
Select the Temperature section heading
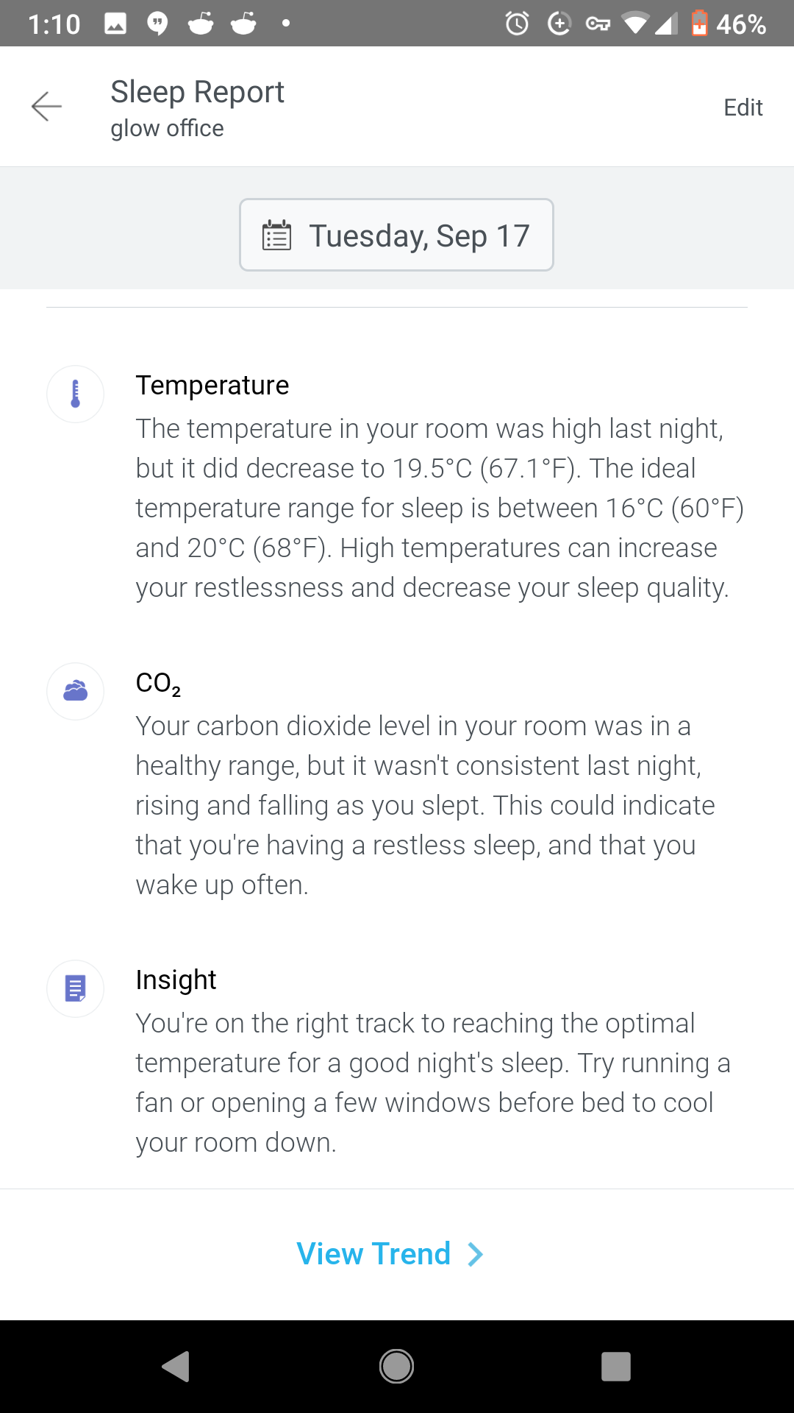click(212, 385)
